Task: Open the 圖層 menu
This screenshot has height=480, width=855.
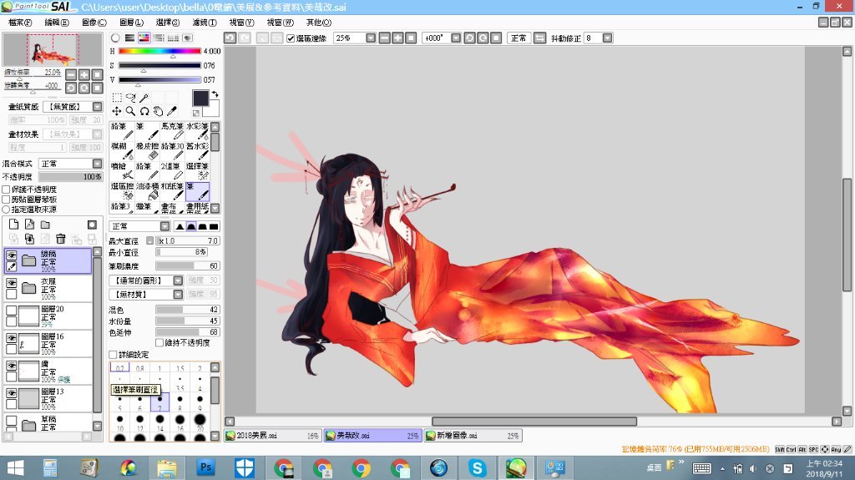Action: point(131,23)
